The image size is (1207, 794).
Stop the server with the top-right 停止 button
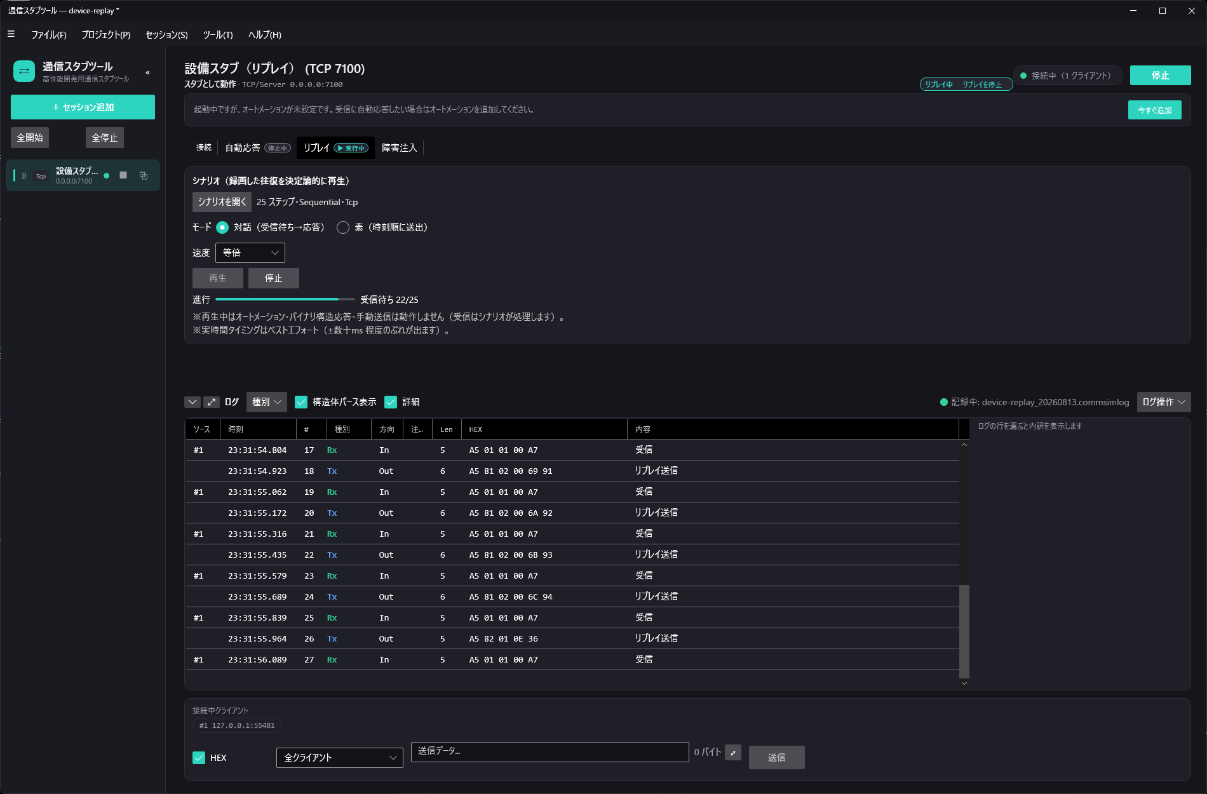[x=1160, y=76]
